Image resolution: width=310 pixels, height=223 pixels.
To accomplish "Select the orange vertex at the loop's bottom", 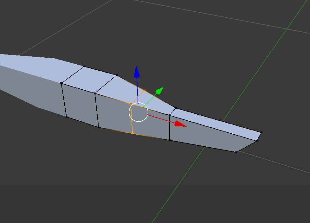I will (x=133, y=134).
